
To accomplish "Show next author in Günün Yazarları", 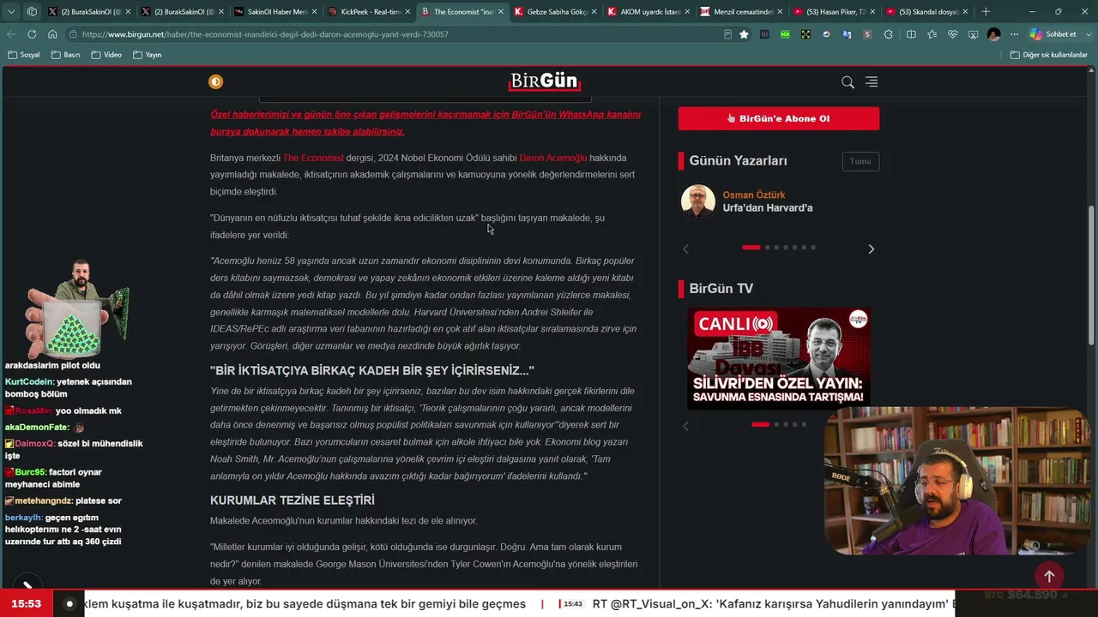I will point(871,249).
